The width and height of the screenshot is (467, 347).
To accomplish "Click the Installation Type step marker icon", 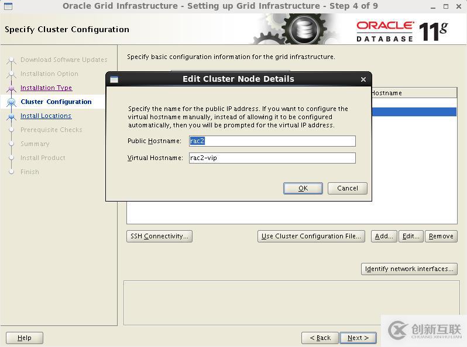I will click(11, 88).
